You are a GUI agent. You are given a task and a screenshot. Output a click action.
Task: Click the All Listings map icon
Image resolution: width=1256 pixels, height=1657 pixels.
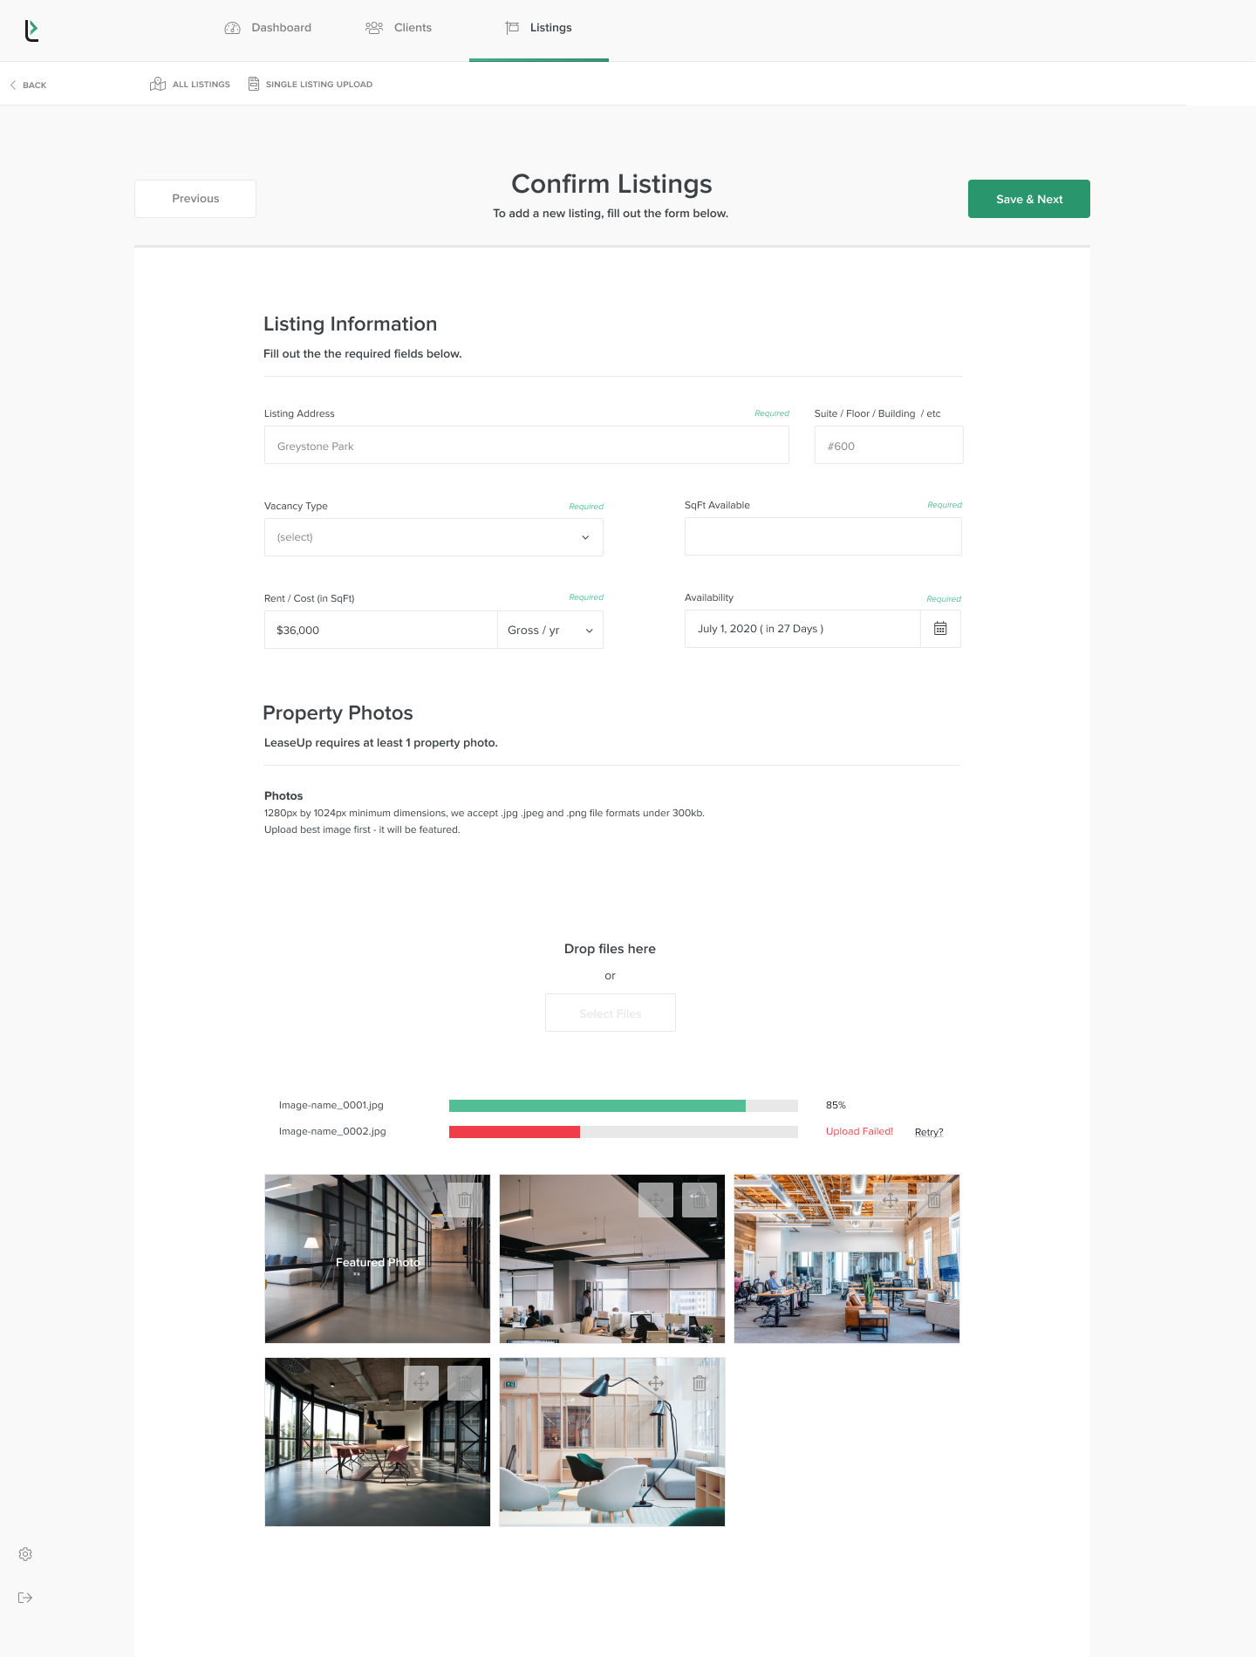(x=158, y=84)
